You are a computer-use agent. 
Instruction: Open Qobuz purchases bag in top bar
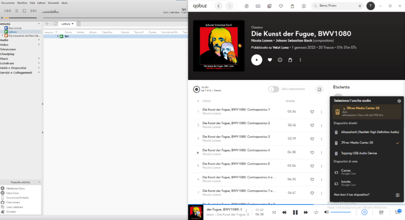point(293,6)
